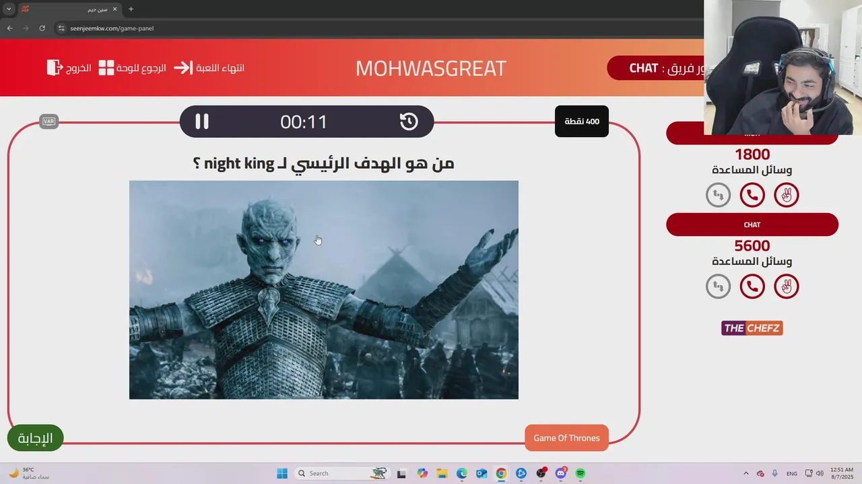This screenshot has height=484, width=862.
Task: Click the Game Of Thrones category tag
Action: [566, 438]
